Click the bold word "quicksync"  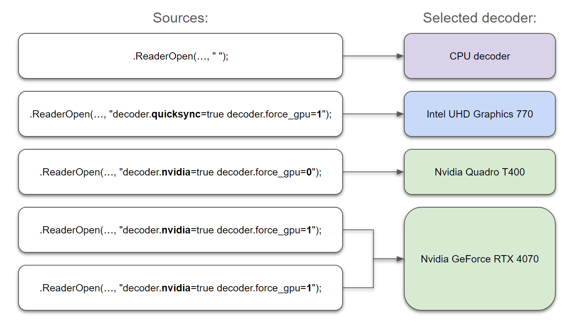[176, 114]
